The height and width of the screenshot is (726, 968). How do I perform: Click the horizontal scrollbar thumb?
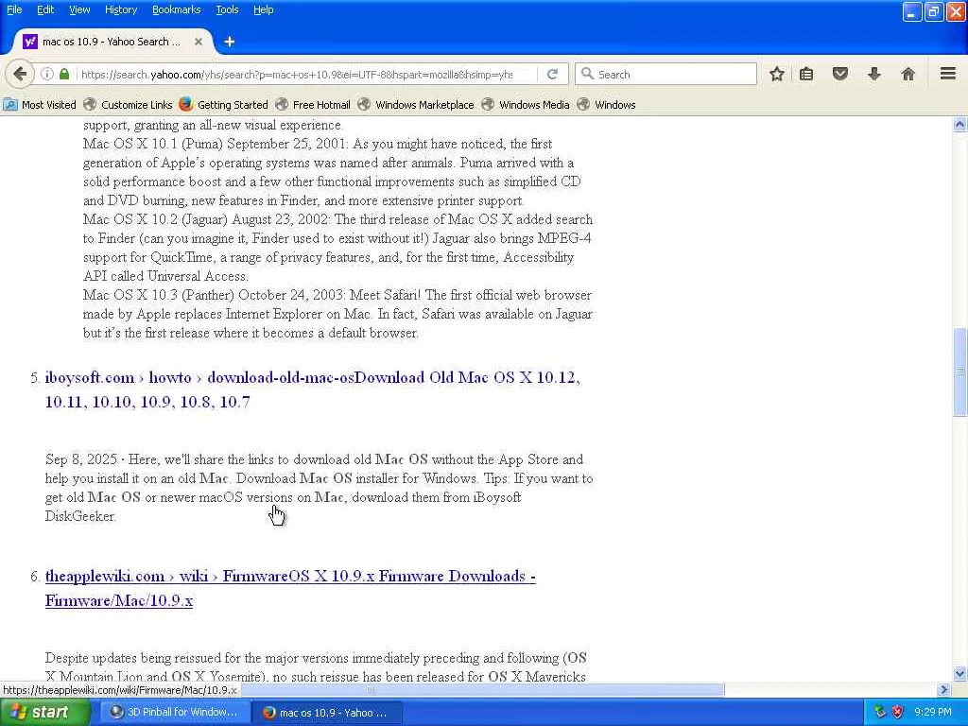coord(481,689)
